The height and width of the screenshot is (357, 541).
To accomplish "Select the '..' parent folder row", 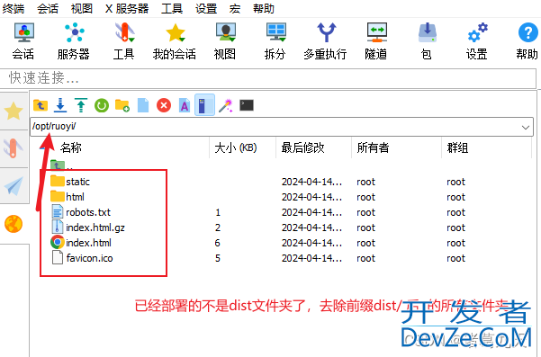I will (x=62, y=166).
